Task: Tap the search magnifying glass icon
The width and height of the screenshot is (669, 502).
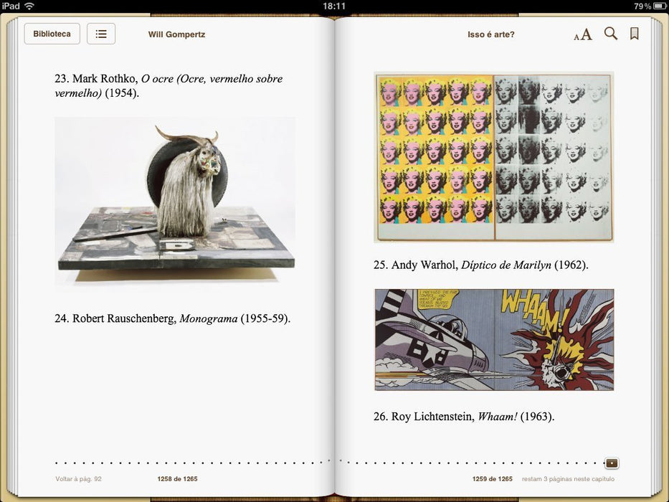Action: pyautogui.click(x=610, y=34)
